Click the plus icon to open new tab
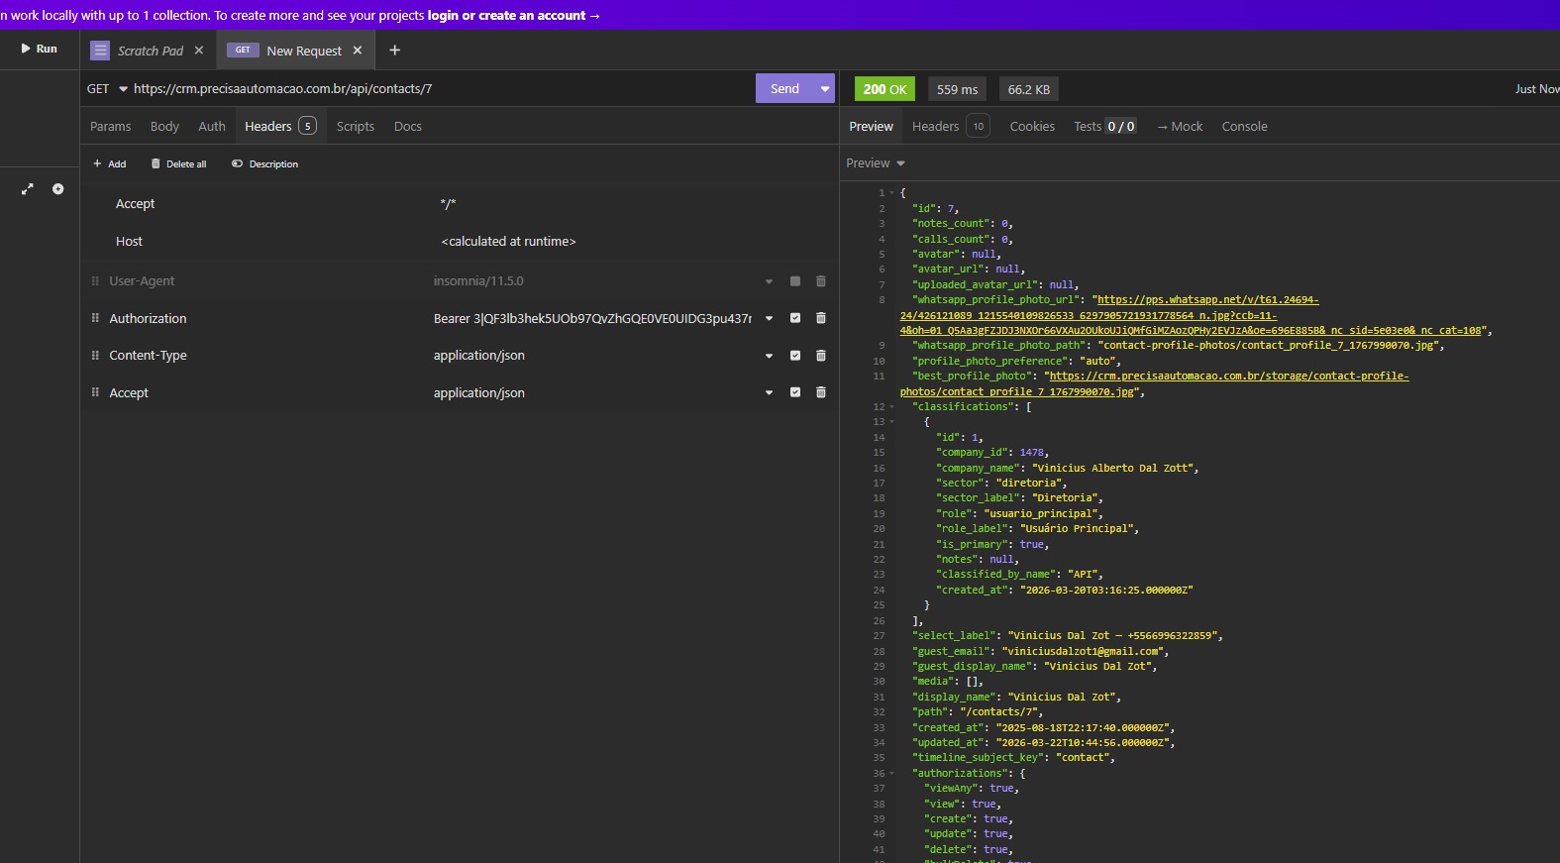1560x863 pixels. click(394, 51)
